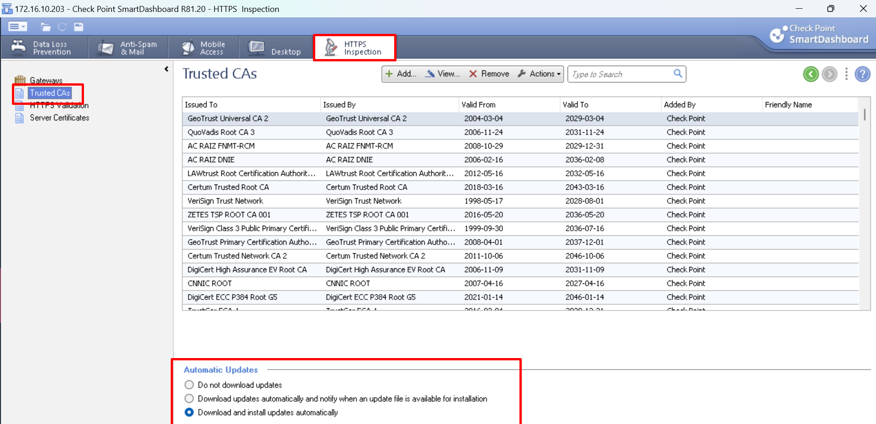Select download and notify updates radio option
The width and height of the screenshot is (876, 424).
(189, 398)
